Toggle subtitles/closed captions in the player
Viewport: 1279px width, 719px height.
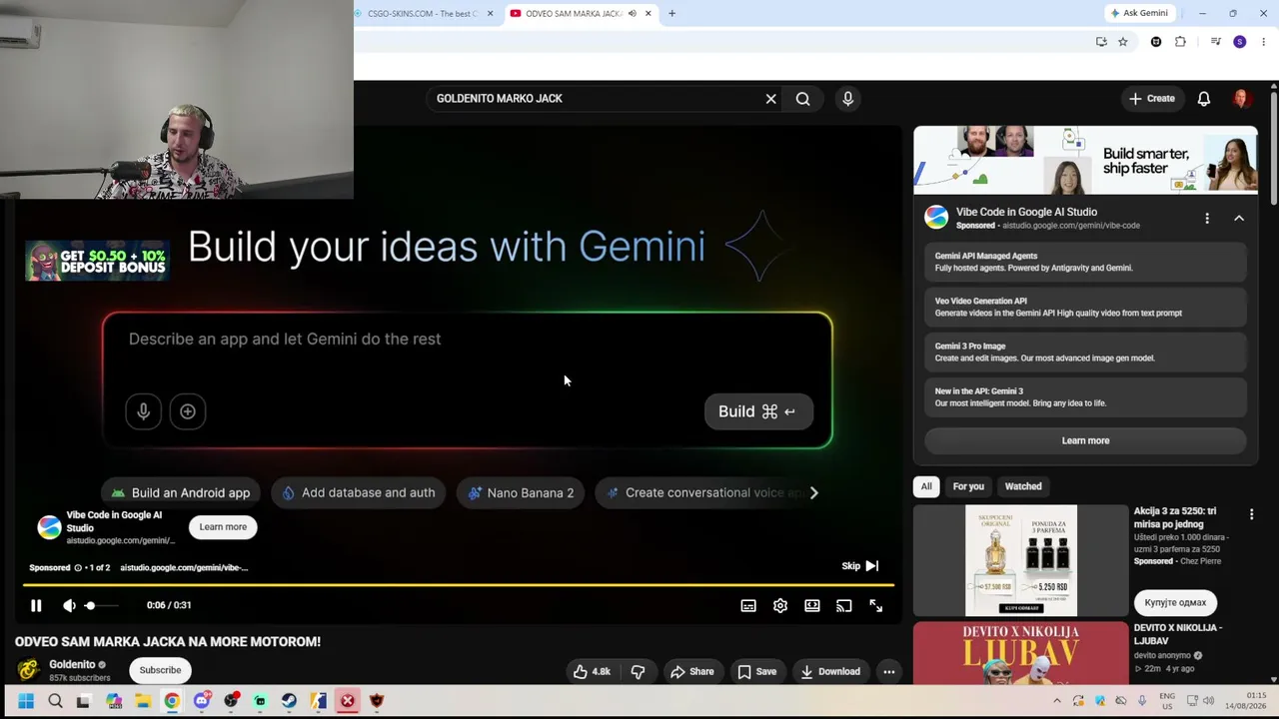point(748,605)
